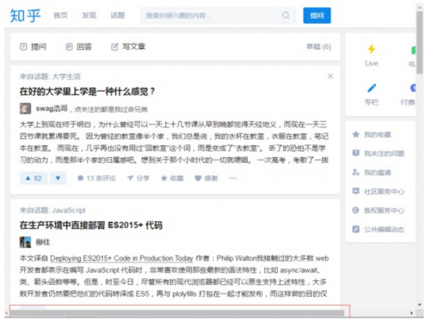Click the horizontal scrollbar at bottom
Viewport: 425px width, 320px height.
[x=177, y=312]
